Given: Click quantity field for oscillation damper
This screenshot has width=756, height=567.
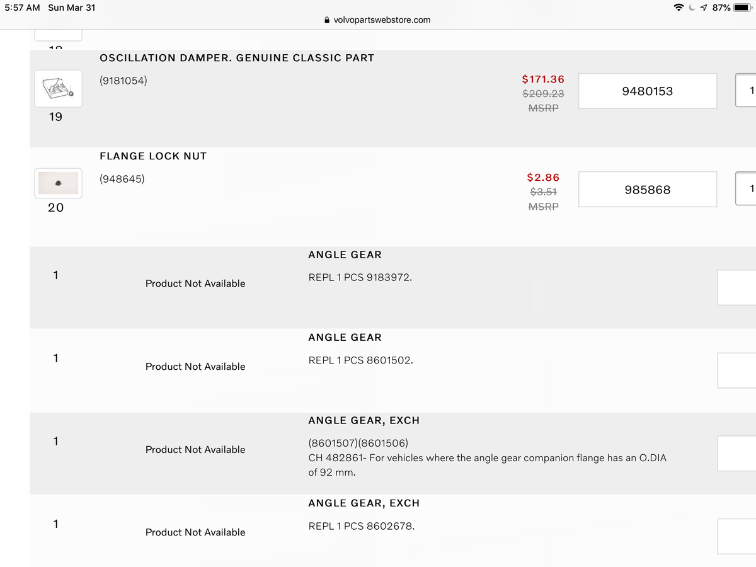Looking at the screenshot, I should [x=747, y=91].
